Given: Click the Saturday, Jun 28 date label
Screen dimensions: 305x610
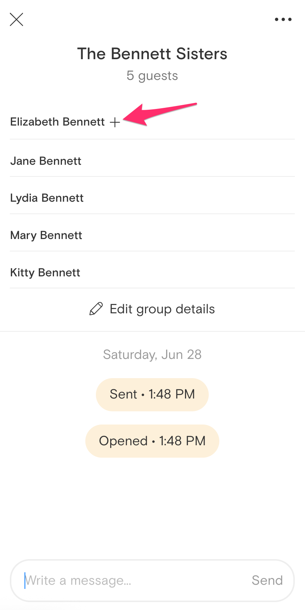Looking at the screenshot, I should coord(152,354).
